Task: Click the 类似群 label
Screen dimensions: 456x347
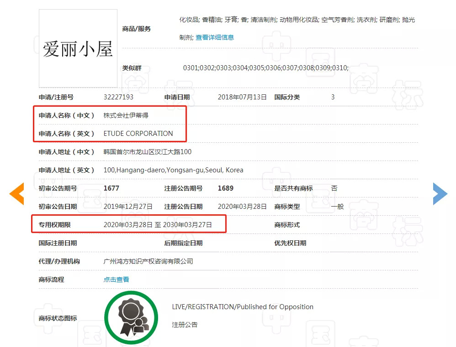Action: [132, 68]
